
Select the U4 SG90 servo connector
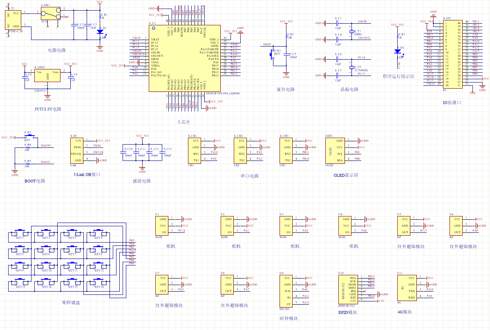tap(345, 226)
